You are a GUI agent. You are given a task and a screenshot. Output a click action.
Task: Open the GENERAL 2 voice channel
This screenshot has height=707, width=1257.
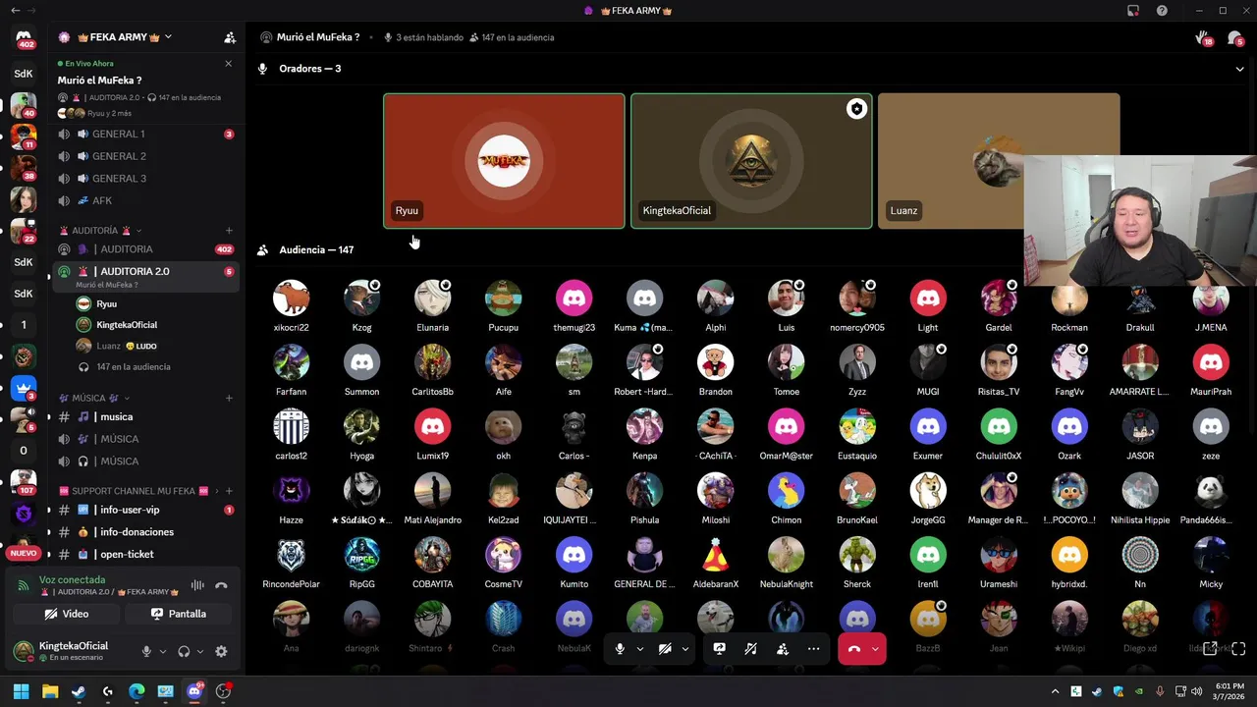145,156
